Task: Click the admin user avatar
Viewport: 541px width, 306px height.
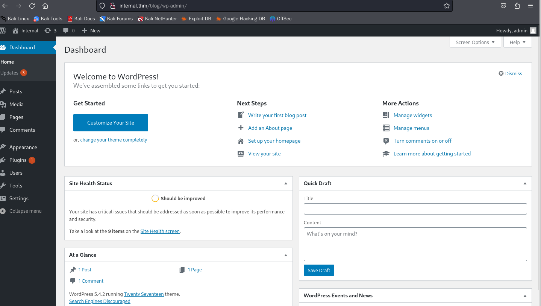Action: [x=533, y=30]
